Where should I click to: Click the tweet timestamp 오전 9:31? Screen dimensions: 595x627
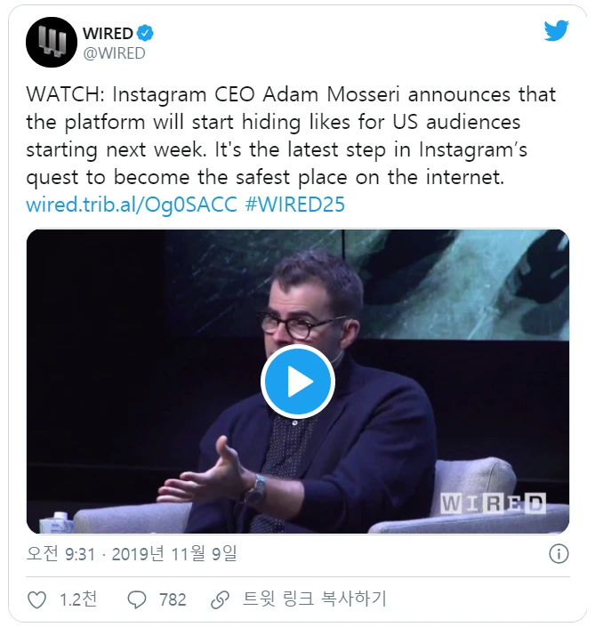point(60,554)
